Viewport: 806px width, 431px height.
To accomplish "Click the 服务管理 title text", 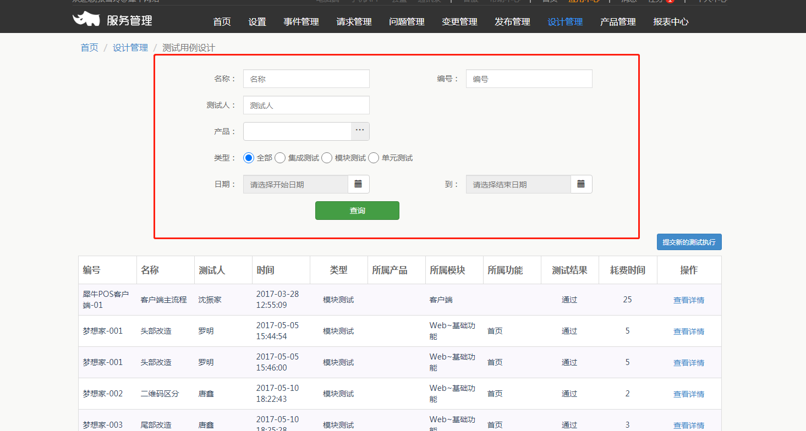I will pos(129,21).
